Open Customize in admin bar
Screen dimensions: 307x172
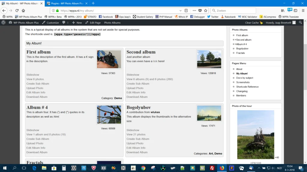click(50, 23)
